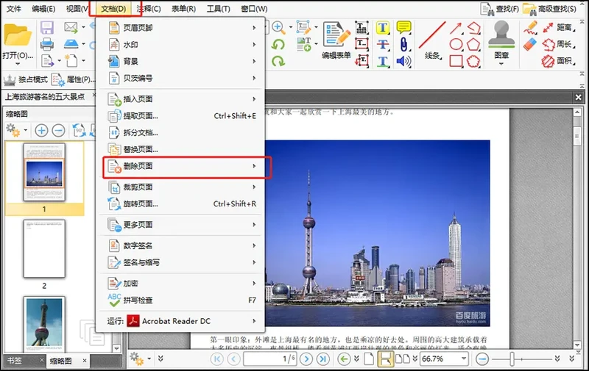Select the oval shape tool

tap(456, 44)
